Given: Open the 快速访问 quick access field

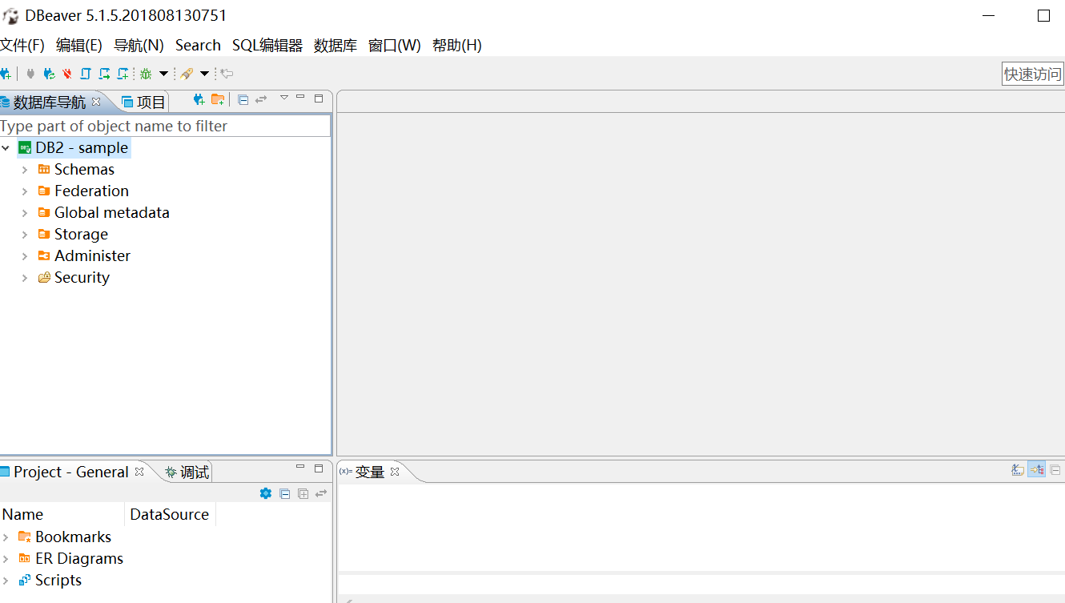Looking at the screenshot, I should 1032,73.
